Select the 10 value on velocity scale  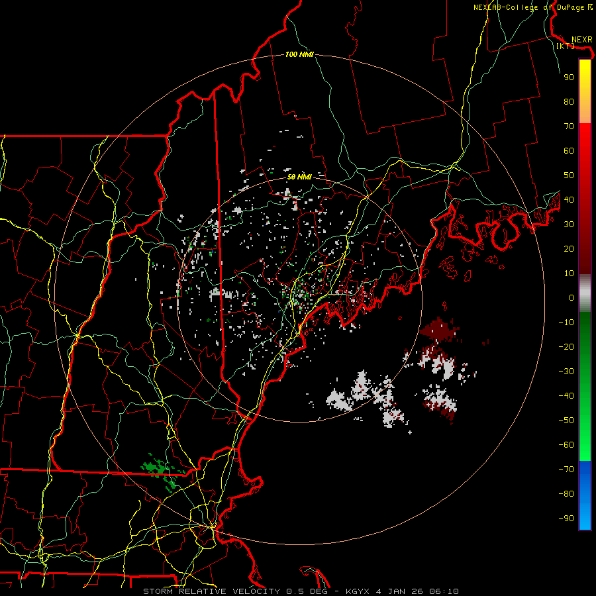pyautogui.click(x=569, y=273)
